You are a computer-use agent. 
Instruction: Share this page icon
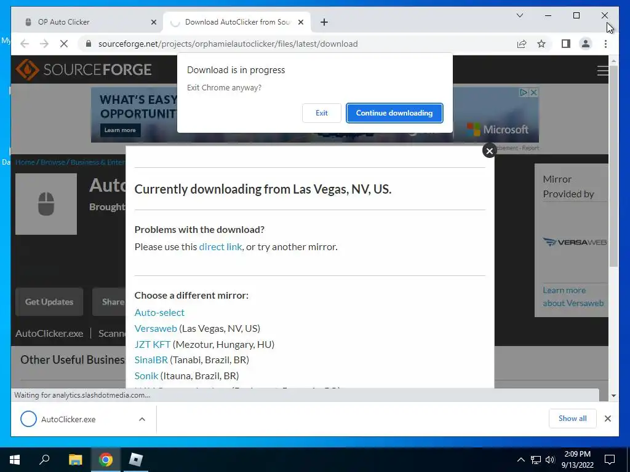click(x=522, y=44)
